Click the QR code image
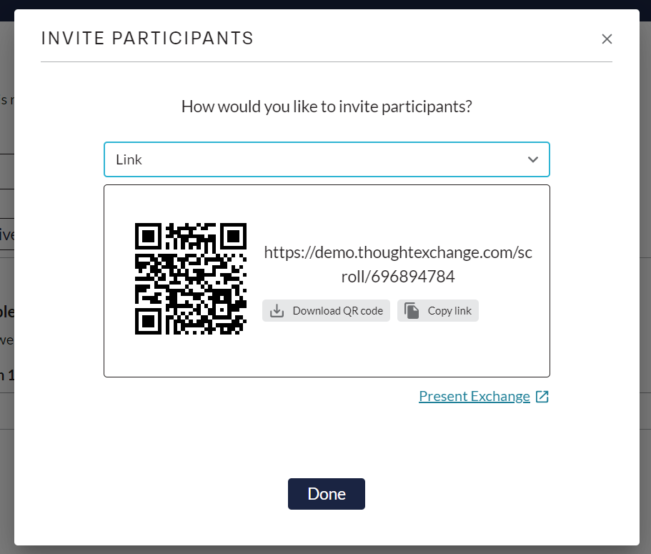The height and width of the screenshot is (554, 651). click(191, 279)
